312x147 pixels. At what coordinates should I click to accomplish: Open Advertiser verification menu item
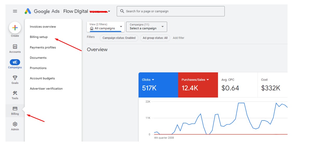click(46, 89)
